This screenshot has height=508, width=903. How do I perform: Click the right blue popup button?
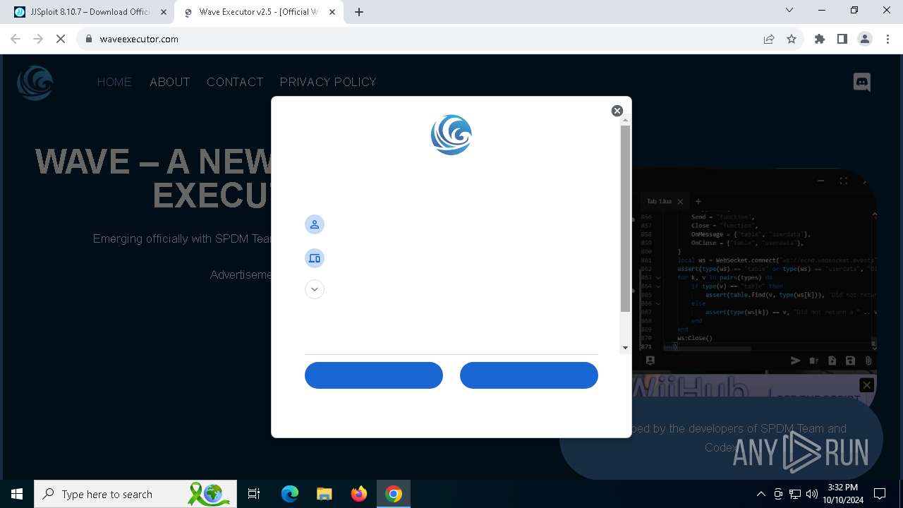tap(529, 375)
